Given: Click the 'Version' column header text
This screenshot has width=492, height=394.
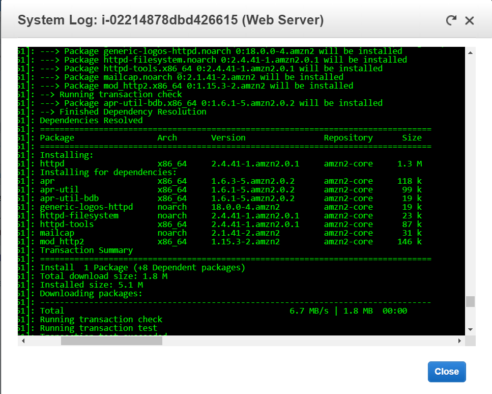Looking at the screenshot, I should [x=228, y=137].
